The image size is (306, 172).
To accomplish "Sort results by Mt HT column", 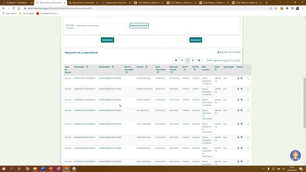I will pyautogui.click(x=185, y=69).
